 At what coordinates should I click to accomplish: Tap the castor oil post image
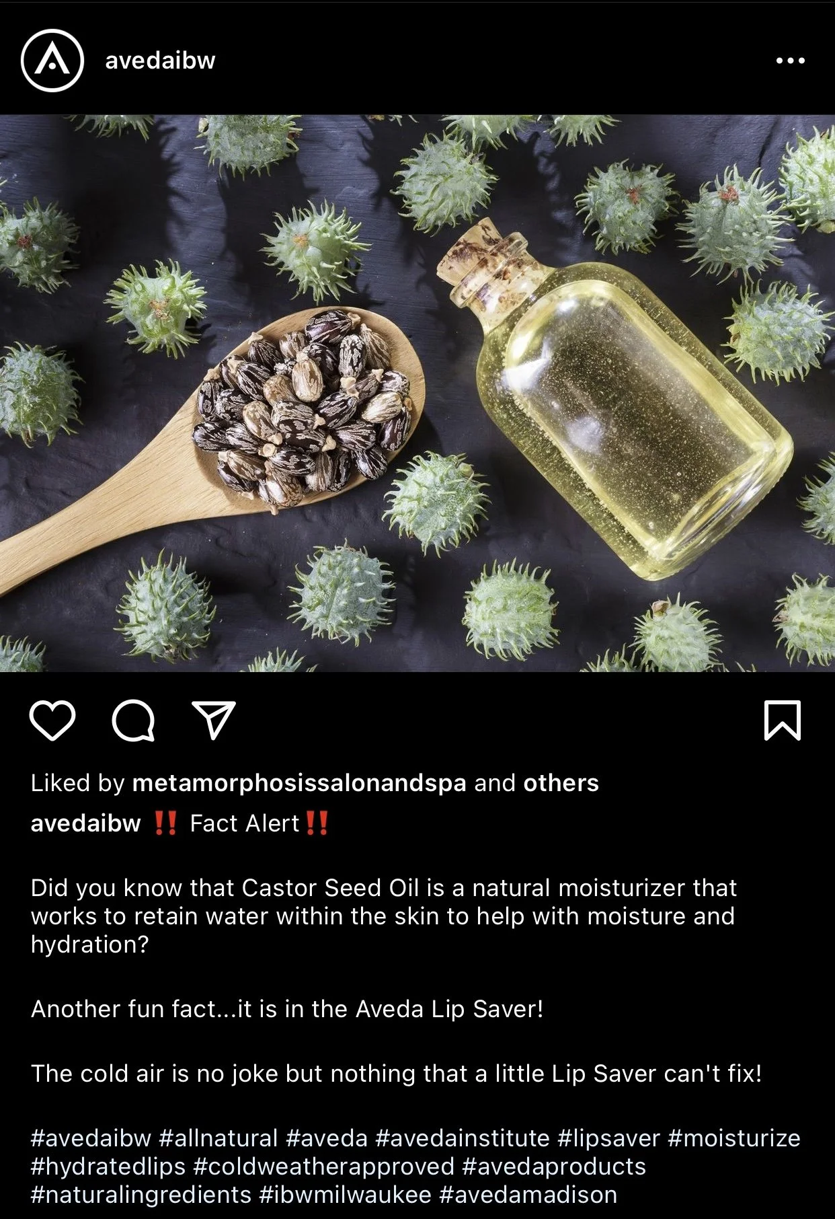point(417,393)
